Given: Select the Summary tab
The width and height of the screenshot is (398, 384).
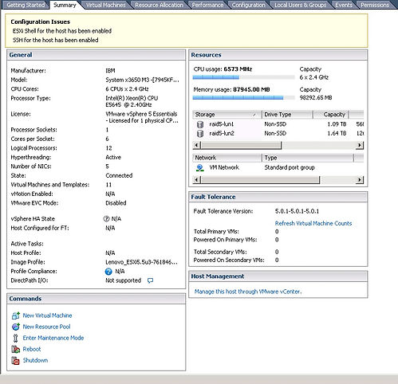Looking at the screenshot, I should pyautogui.click(x=65, y=5).
